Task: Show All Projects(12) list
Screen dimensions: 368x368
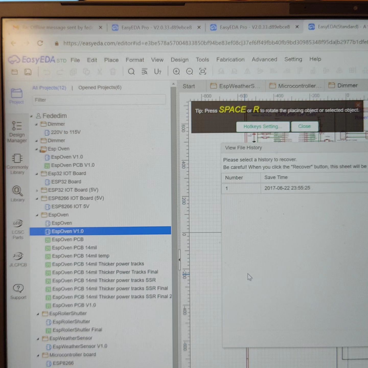Action: click(49, 88)
